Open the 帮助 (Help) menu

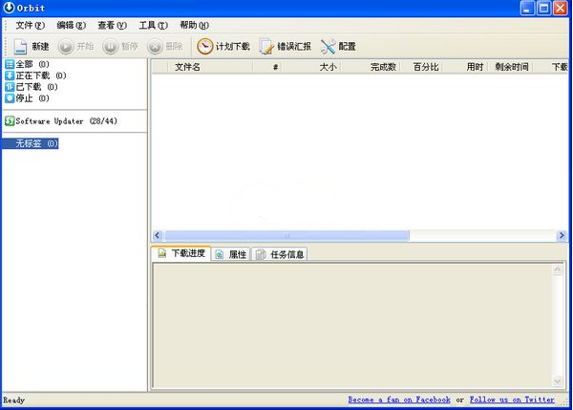click(194, 25)
